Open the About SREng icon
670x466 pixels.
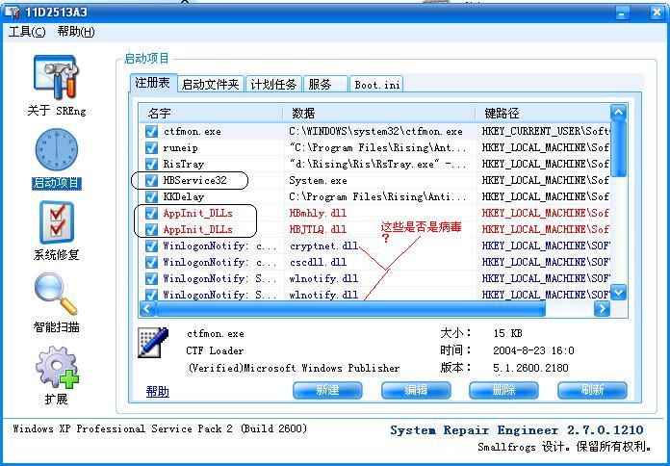(57, 77)
